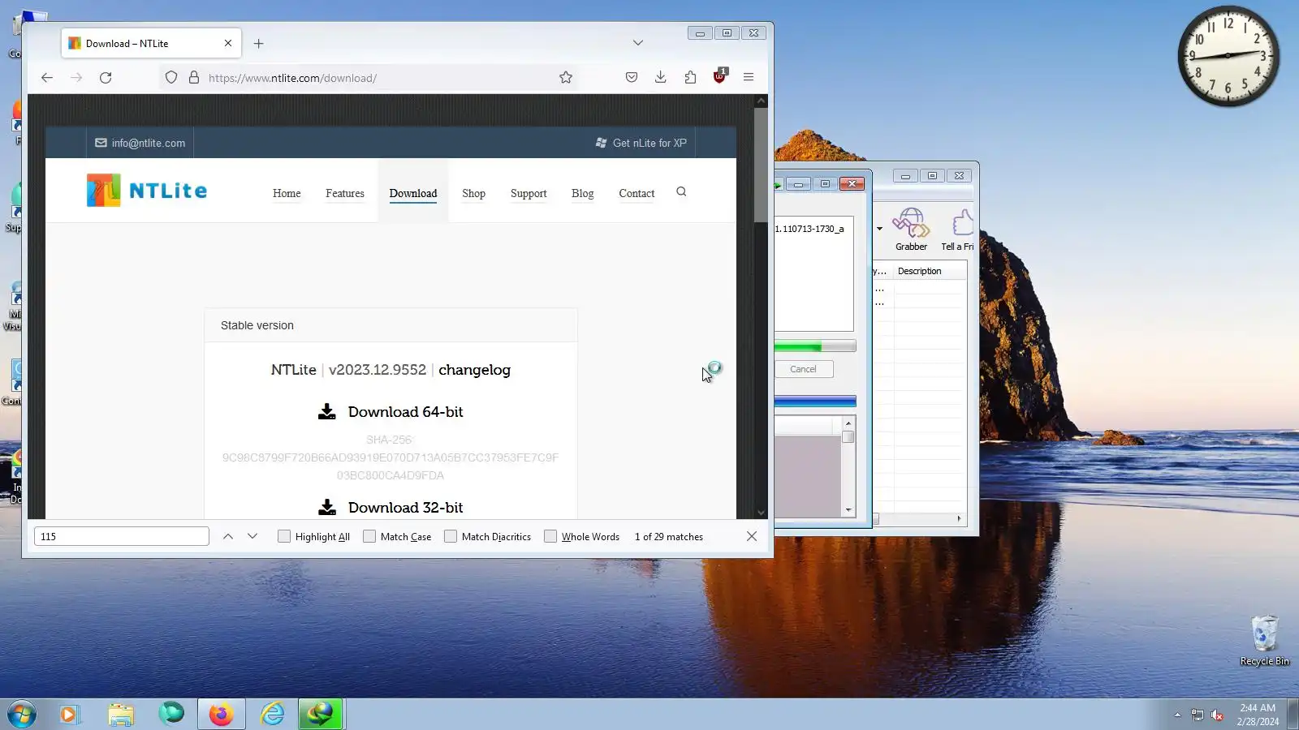Open the Support menu item
1299x730 pixels.
[529, 194]
